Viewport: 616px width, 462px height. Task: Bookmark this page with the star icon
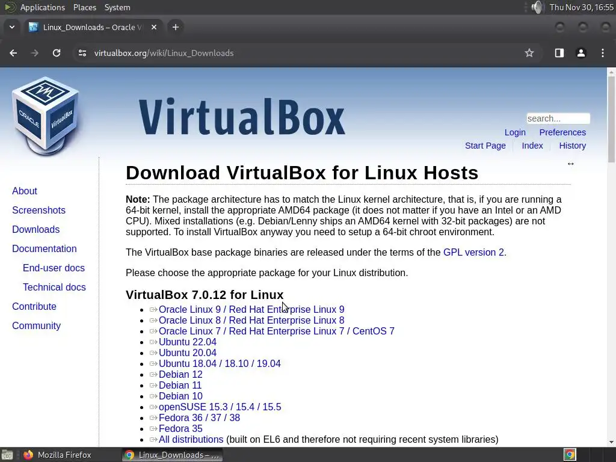click(x=529, y=53)
